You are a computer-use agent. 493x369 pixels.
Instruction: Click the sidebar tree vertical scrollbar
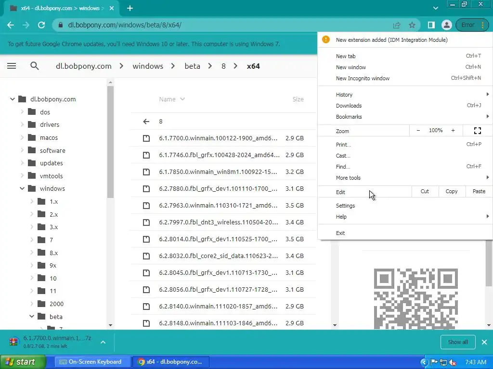(x=110, y=142)
